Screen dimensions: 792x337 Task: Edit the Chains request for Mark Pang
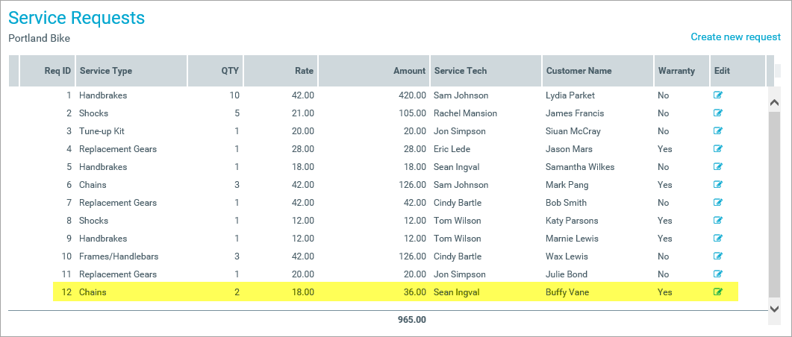pos(718,185)
